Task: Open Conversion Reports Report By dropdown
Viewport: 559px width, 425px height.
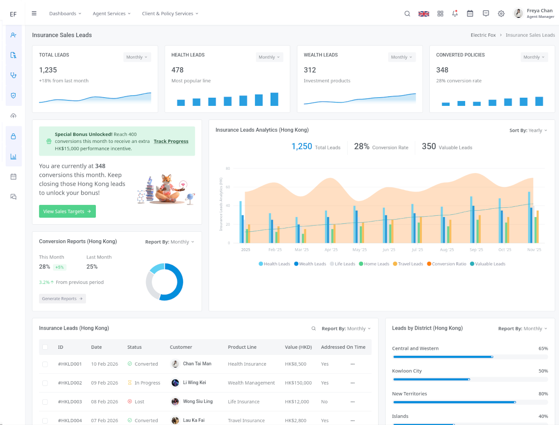Action: pos(170,242)
